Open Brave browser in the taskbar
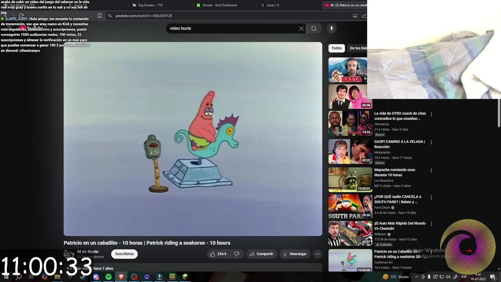 tap(121, 277)
